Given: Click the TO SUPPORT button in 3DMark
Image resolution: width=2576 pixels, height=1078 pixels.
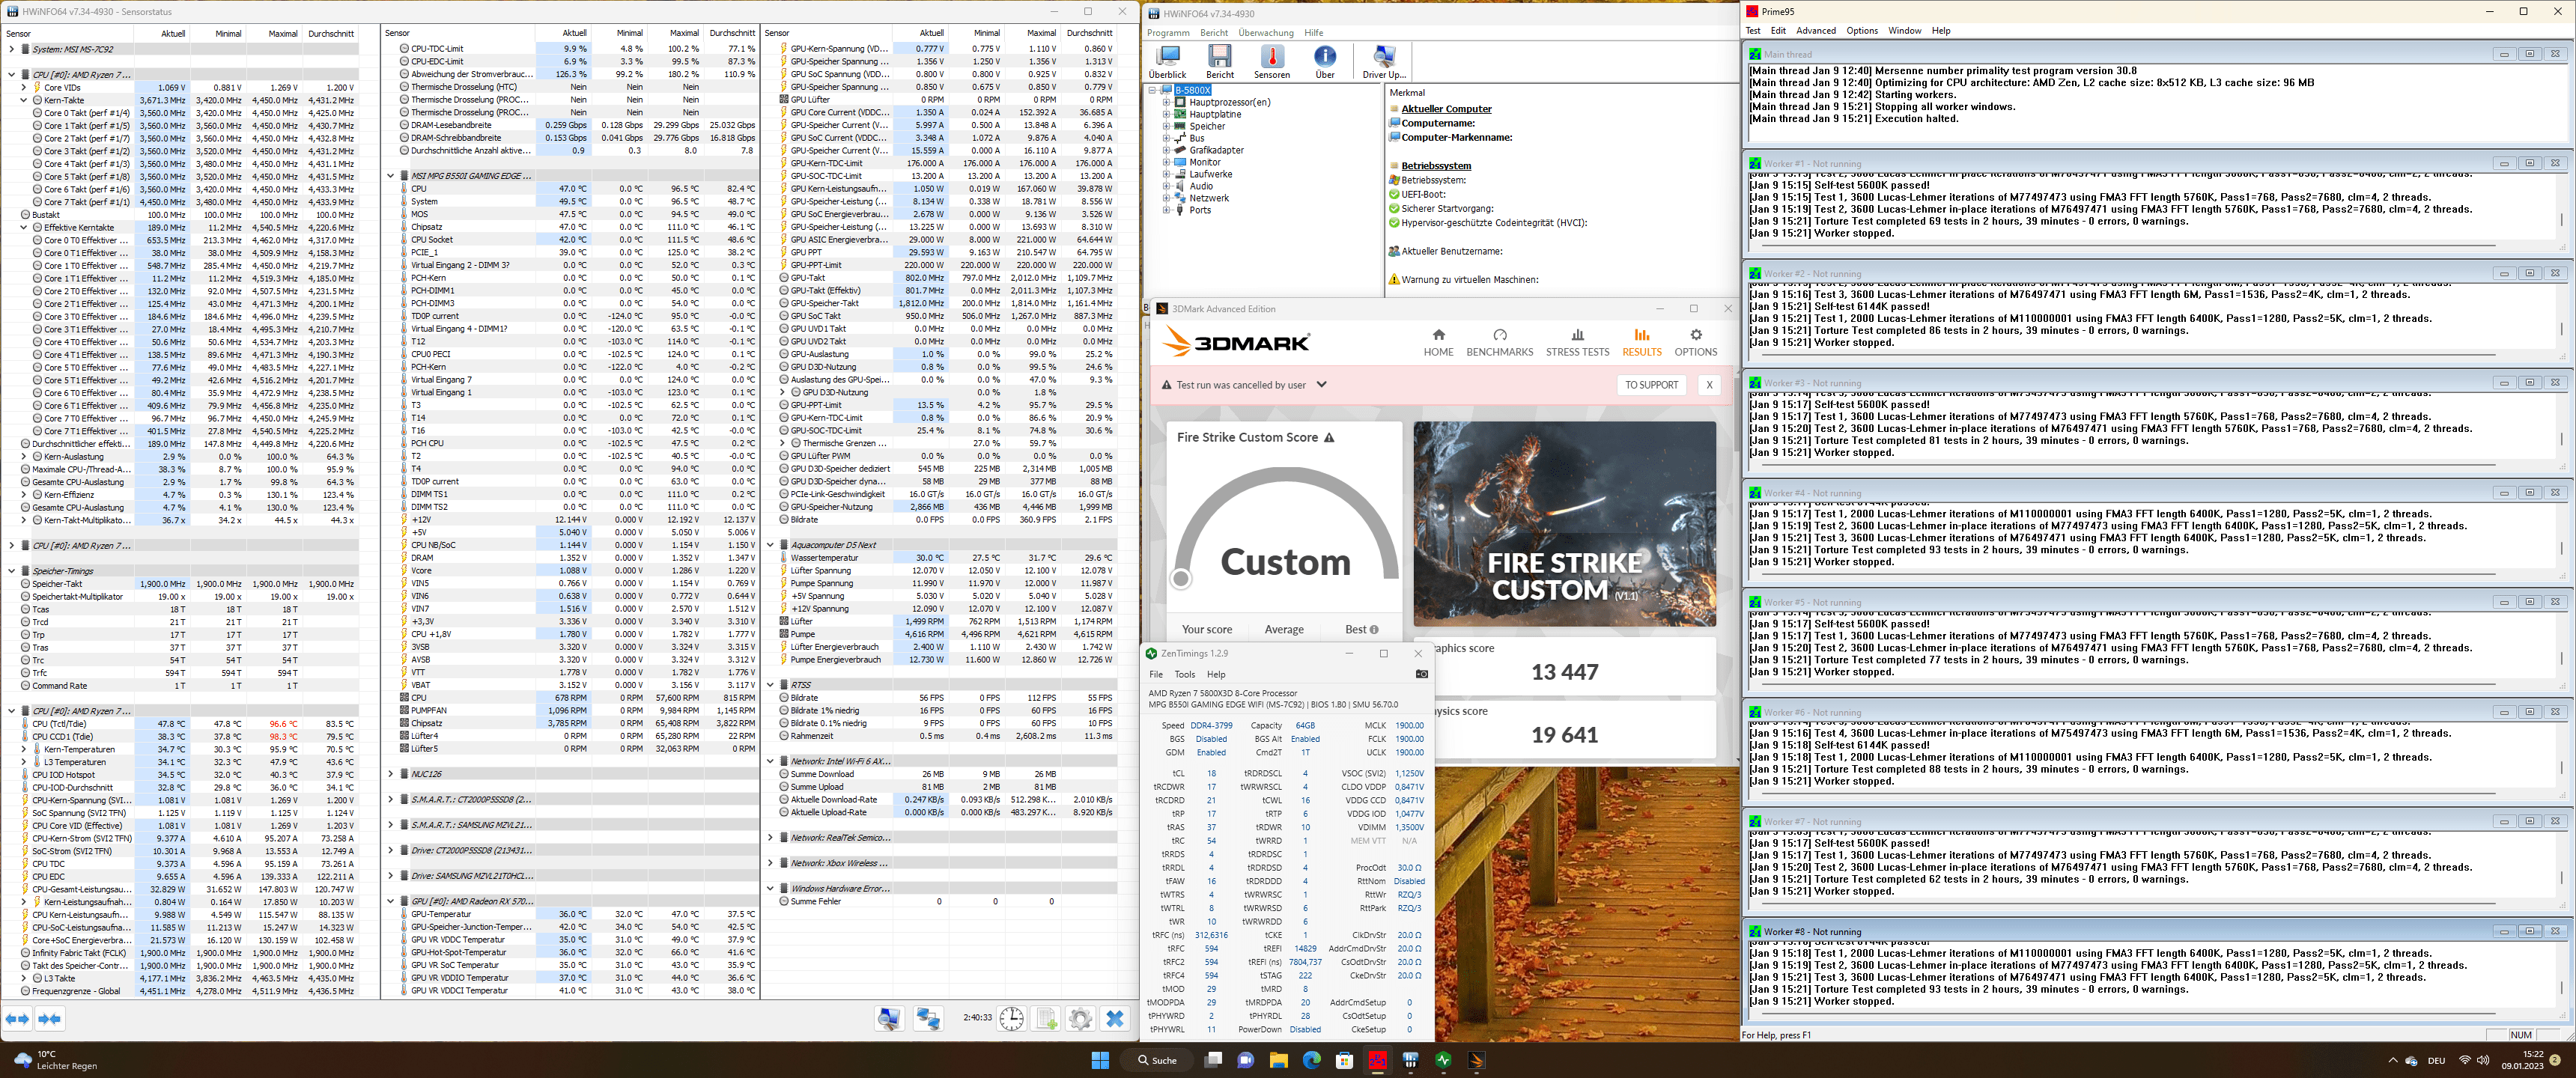Looking at the screenshot, I should click(x=1651, y=385).
